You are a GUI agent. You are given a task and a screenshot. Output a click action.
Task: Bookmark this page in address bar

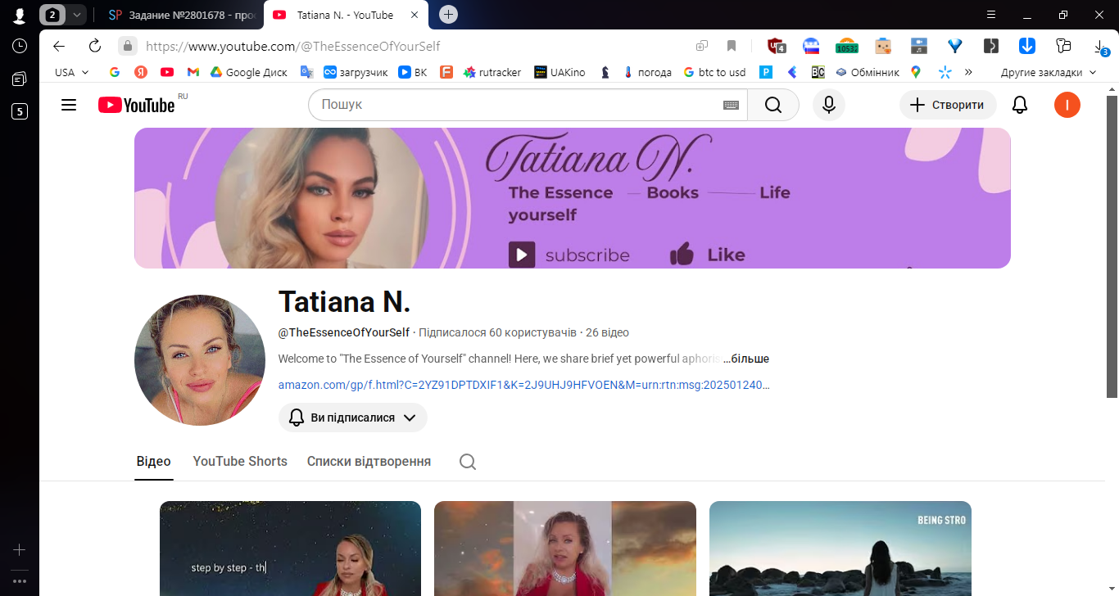(x=732, y=47)
